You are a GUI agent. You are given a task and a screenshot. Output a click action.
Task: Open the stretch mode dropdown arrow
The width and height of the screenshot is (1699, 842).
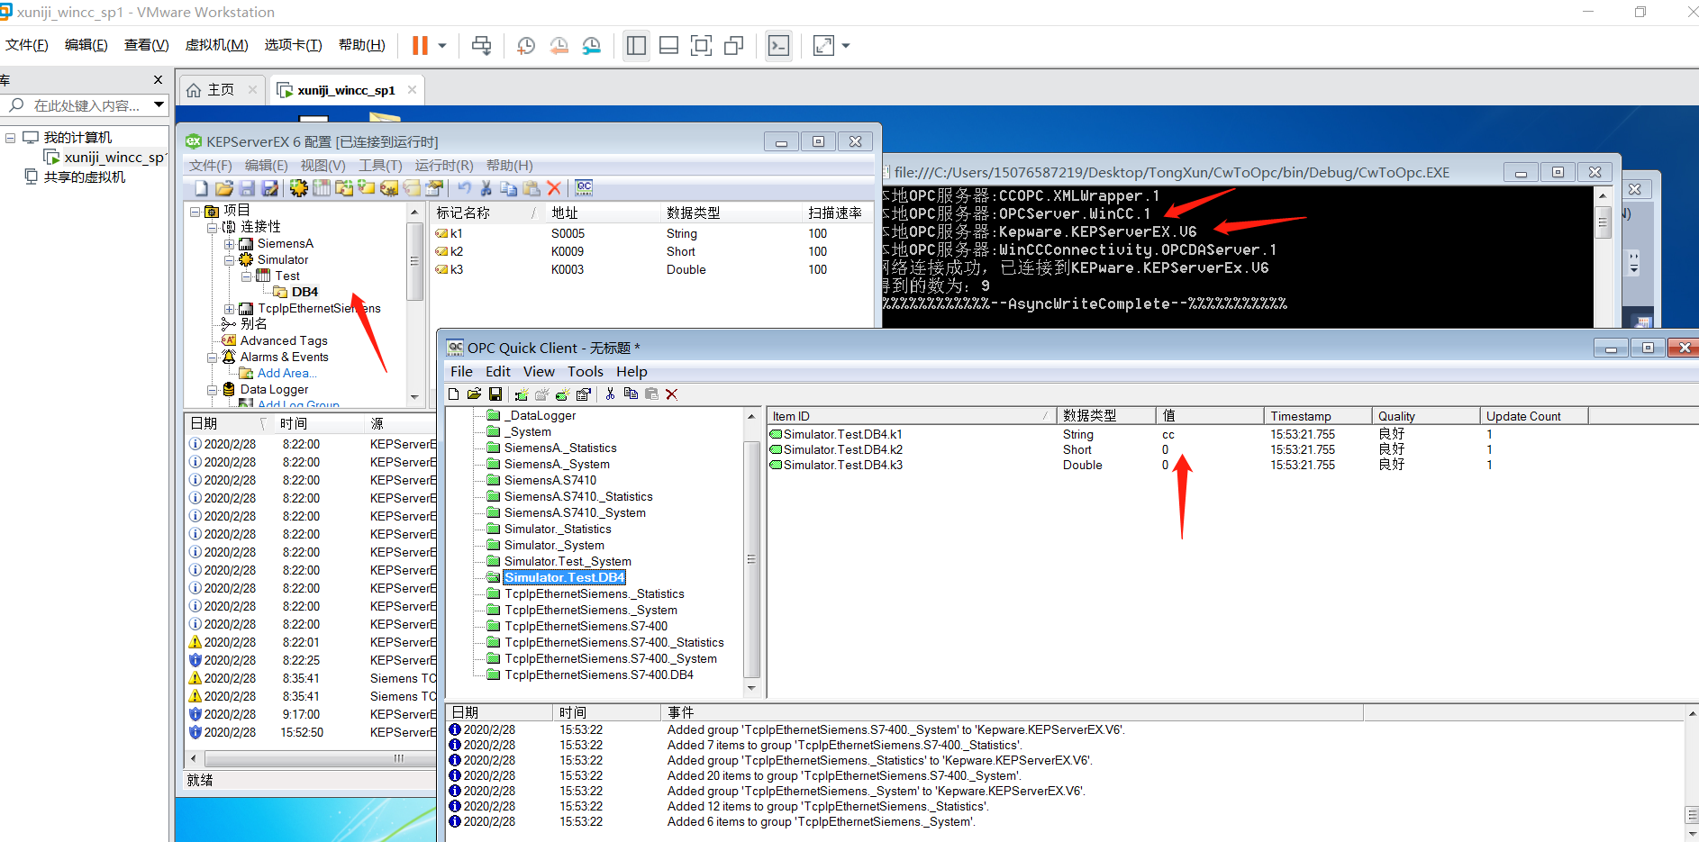click(x=846, y=45)
